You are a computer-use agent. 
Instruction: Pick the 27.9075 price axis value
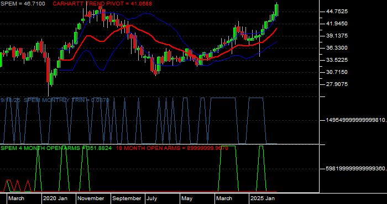tap(337, 84)
